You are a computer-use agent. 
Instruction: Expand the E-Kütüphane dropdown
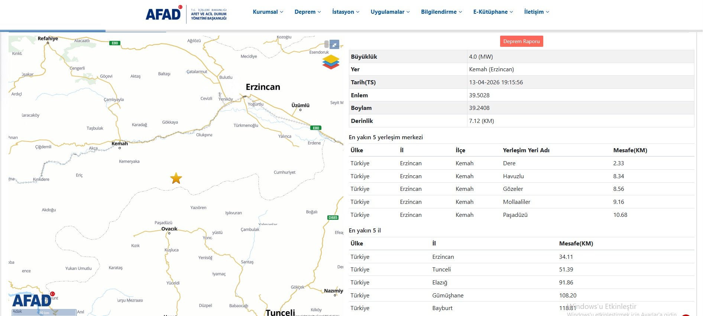click(x=493, y=12)
